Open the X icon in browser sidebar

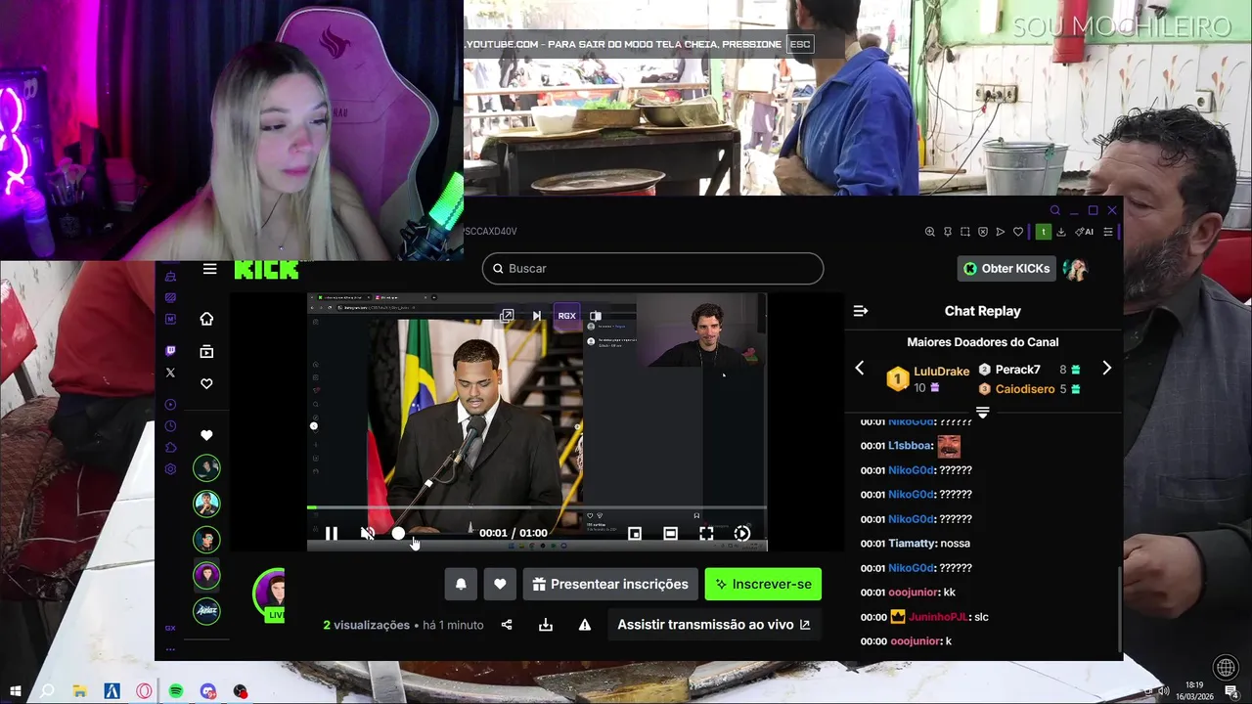click(170, 373)
